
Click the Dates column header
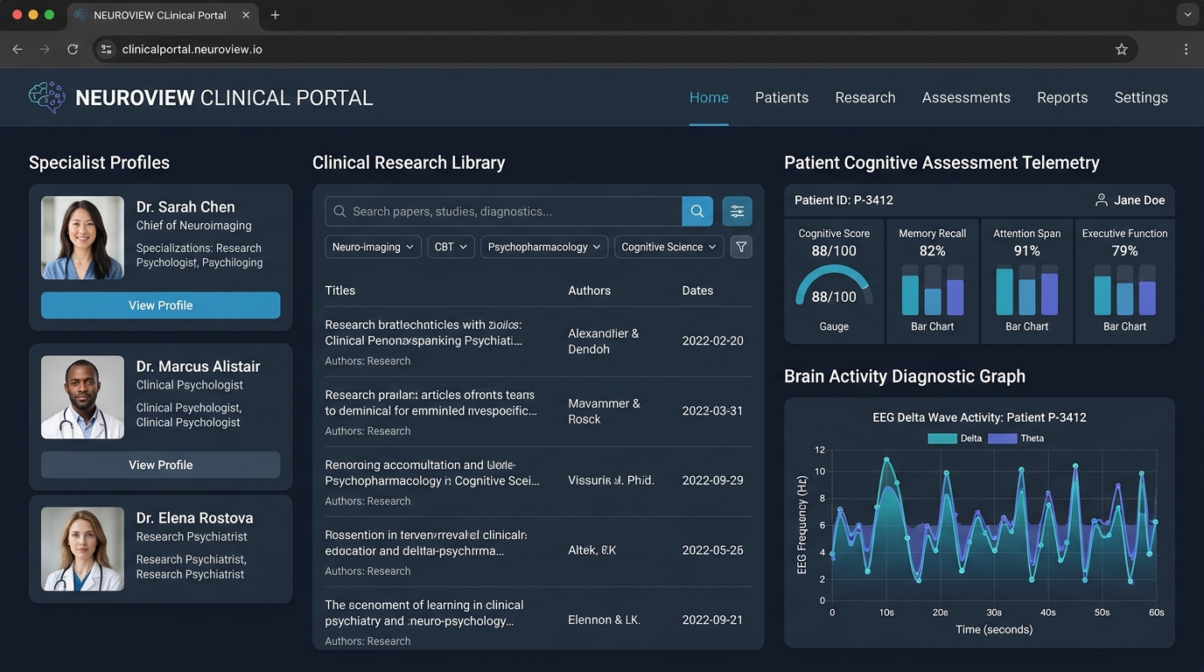pyautogui.click(x=698, y=290)
